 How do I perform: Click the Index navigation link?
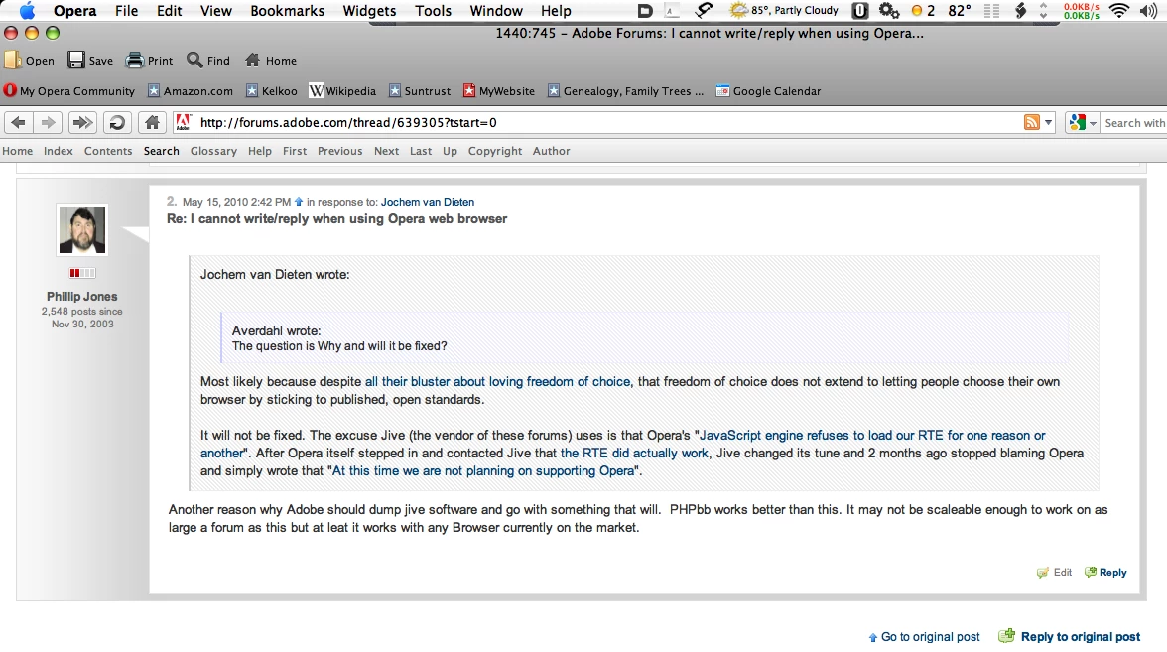[x=58, y=151]
